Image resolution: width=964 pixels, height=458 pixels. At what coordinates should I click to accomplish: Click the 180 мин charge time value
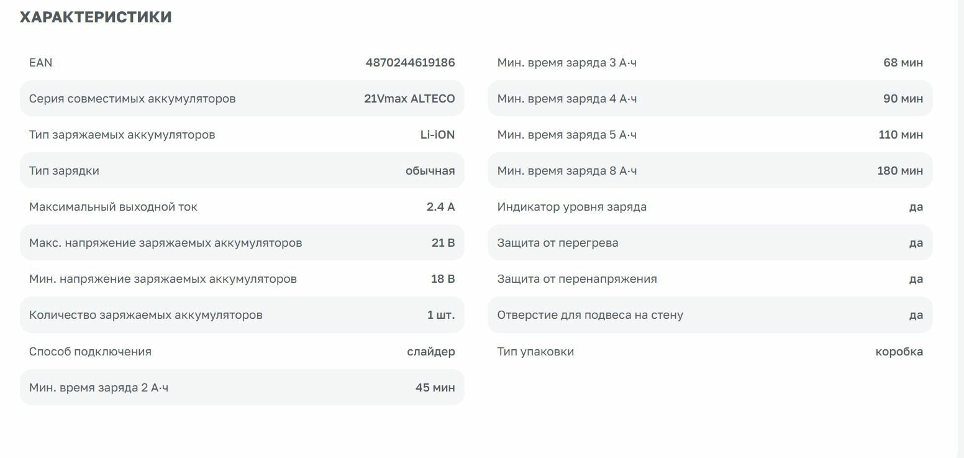(900, 171)
